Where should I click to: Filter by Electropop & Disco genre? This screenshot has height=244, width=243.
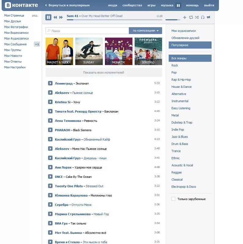[184, 187]
